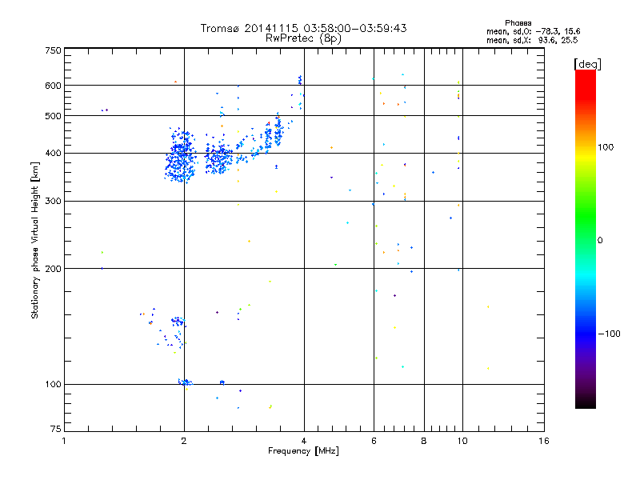Click the 'mean, sd,X: 93.6, 25.5' text
640x480 pixels.
[532, 40]
